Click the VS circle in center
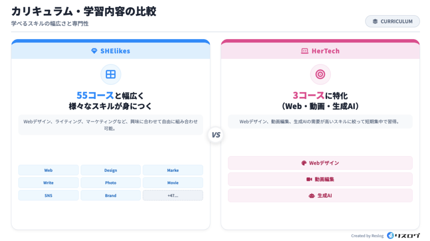This screenshot has width=430, height=241. click(x=215, y=135)
